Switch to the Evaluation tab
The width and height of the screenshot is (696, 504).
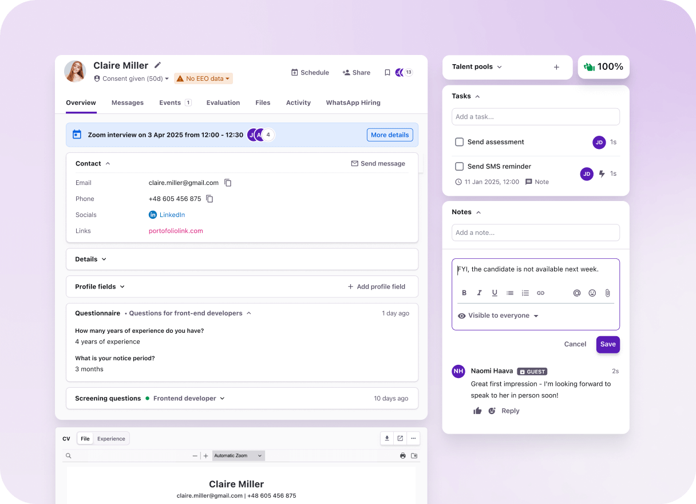223,103
